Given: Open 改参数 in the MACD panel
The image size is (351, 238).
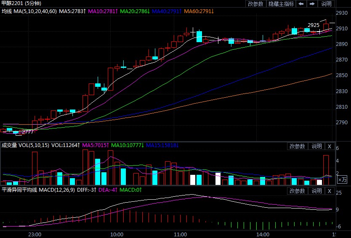Looking at the screenshot, I should coord(298,191).
